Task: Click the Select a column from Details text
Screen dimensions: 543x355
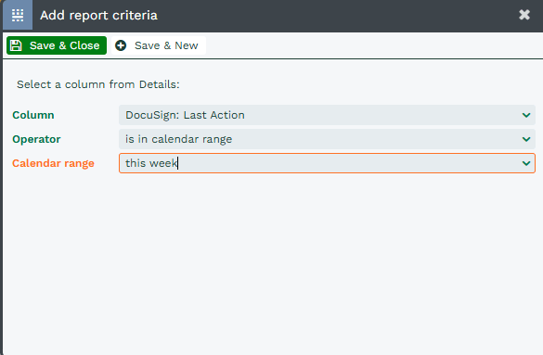Action: click(x=98, y=84)
